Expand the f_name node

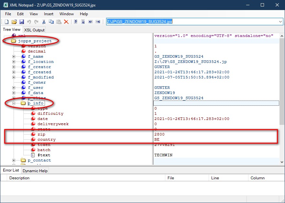[14, 56]
